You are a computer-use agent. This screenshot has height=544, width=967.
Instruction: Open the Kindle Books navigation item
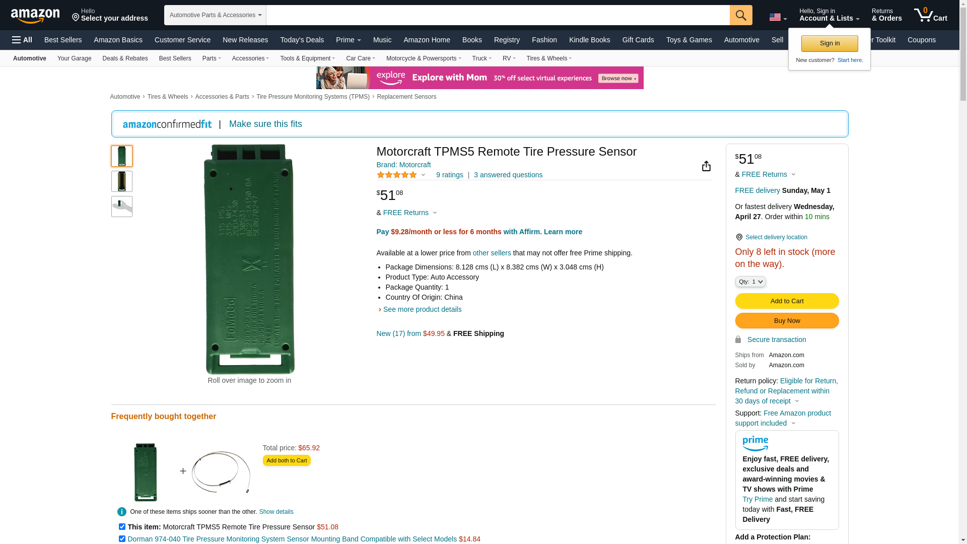coord(589,40)
